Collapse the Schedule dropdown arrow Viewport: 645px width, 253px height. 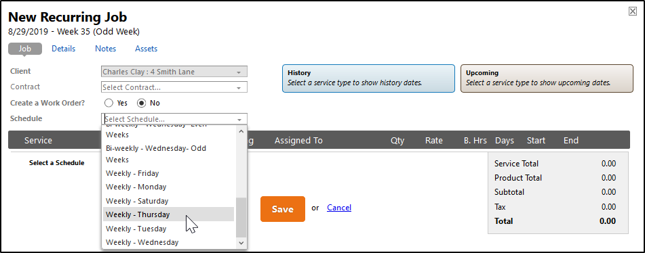[239, 119]
